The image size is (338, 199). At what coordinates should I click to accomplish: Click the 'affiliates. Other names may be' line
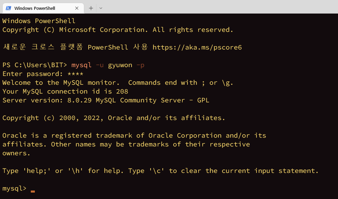coord(126,144)
